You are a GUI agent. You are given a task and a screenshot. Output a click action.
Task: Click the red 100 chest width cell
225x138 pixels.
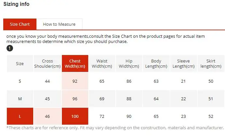(x=75, y=116)
